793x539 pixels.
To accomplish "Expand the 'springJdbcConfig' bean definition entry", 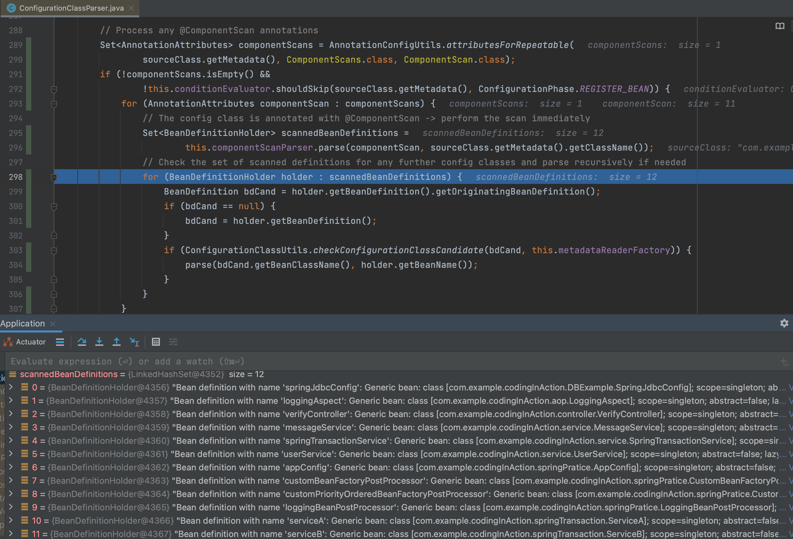I will click(11, 387).
